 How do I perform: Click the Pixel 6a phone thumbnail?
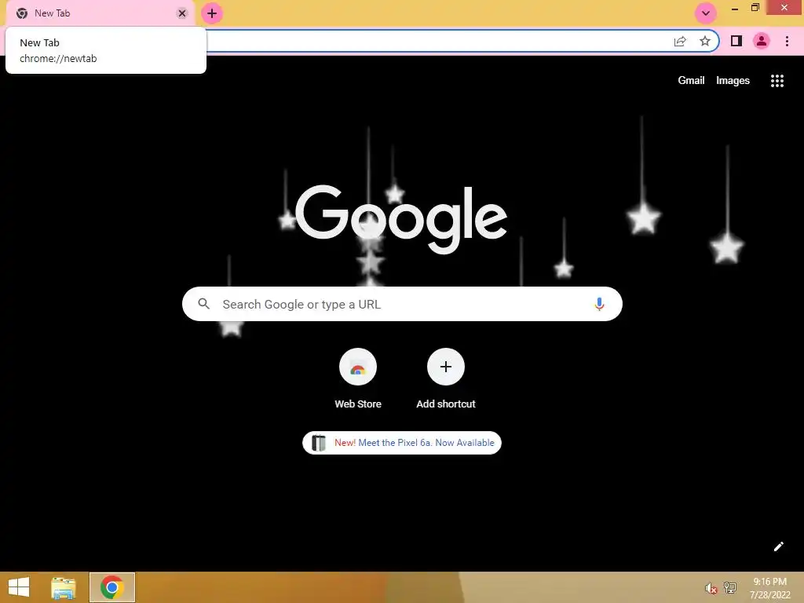coord(319,443)
